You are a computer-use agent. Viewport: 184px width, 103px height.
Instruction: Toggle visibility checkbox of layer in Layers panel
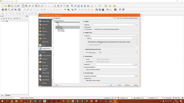click(3, 21)
